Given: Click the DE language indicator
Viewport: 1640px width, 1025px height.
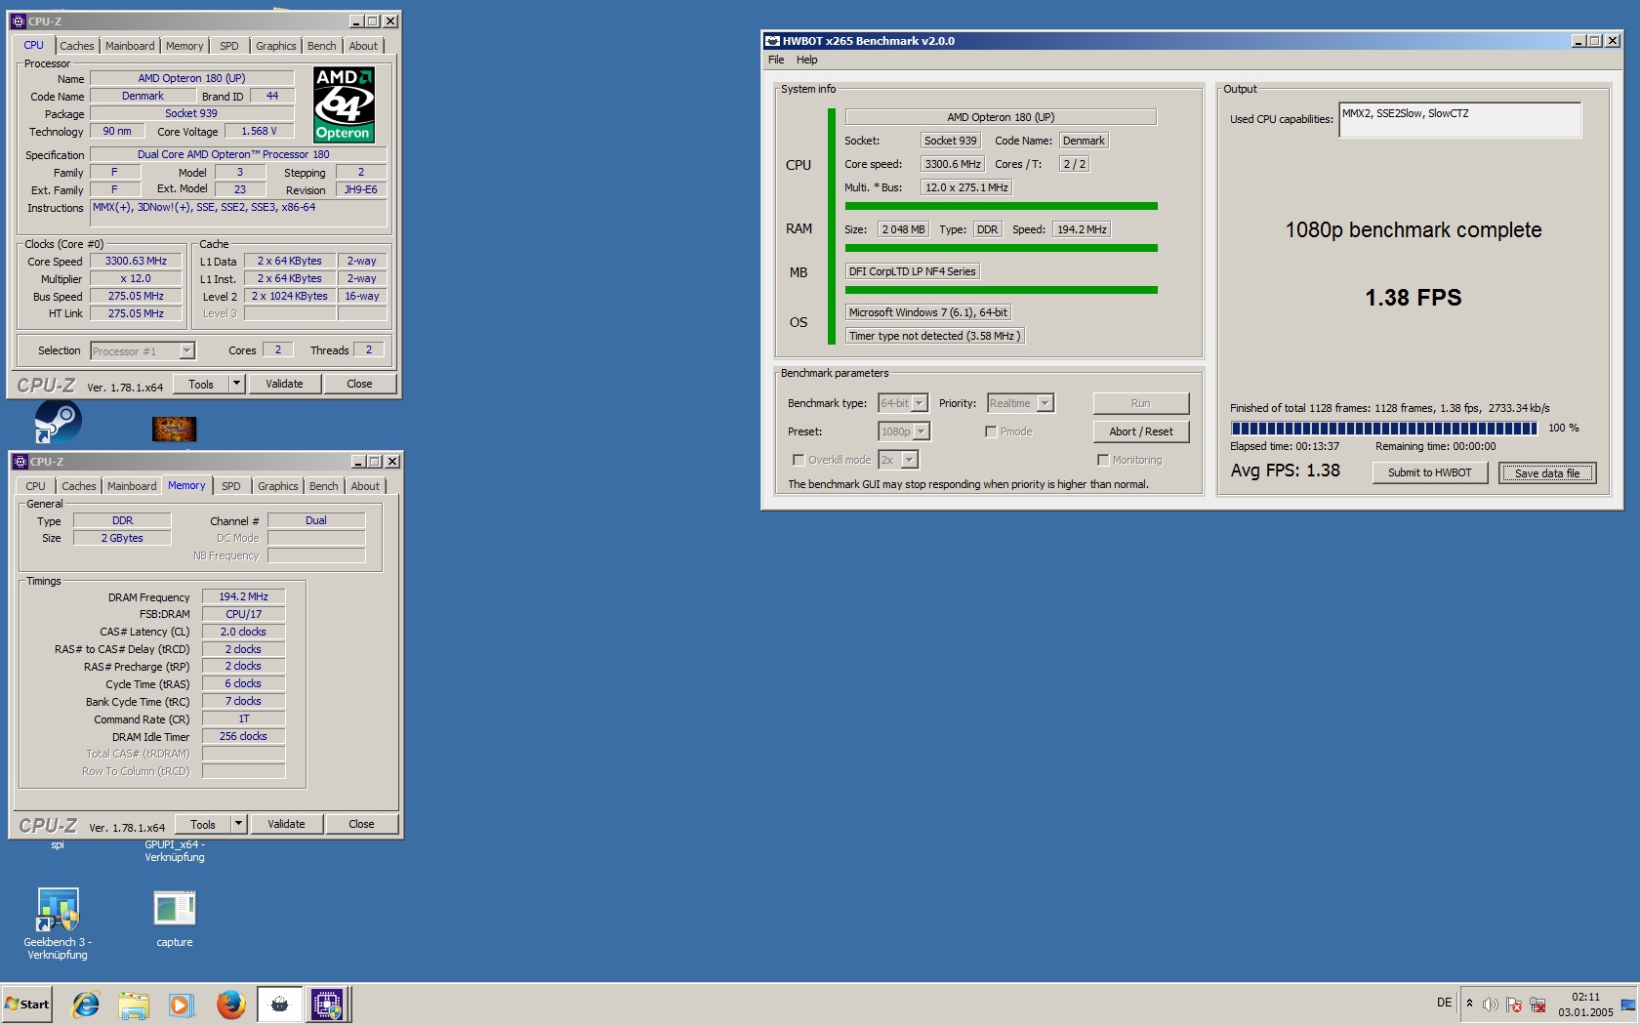Looking at the screenshot, I should tap(1444, 1003).
